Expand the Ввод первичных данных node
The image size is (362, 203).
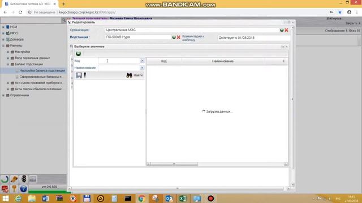coord(8,58)
